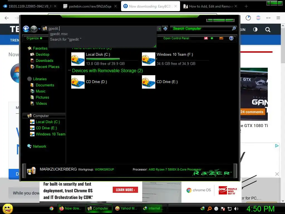Viewport: 285px width, 214px height.
Task: Switch to Now dow... Firefox taskbar button
Action: point(71,208)
